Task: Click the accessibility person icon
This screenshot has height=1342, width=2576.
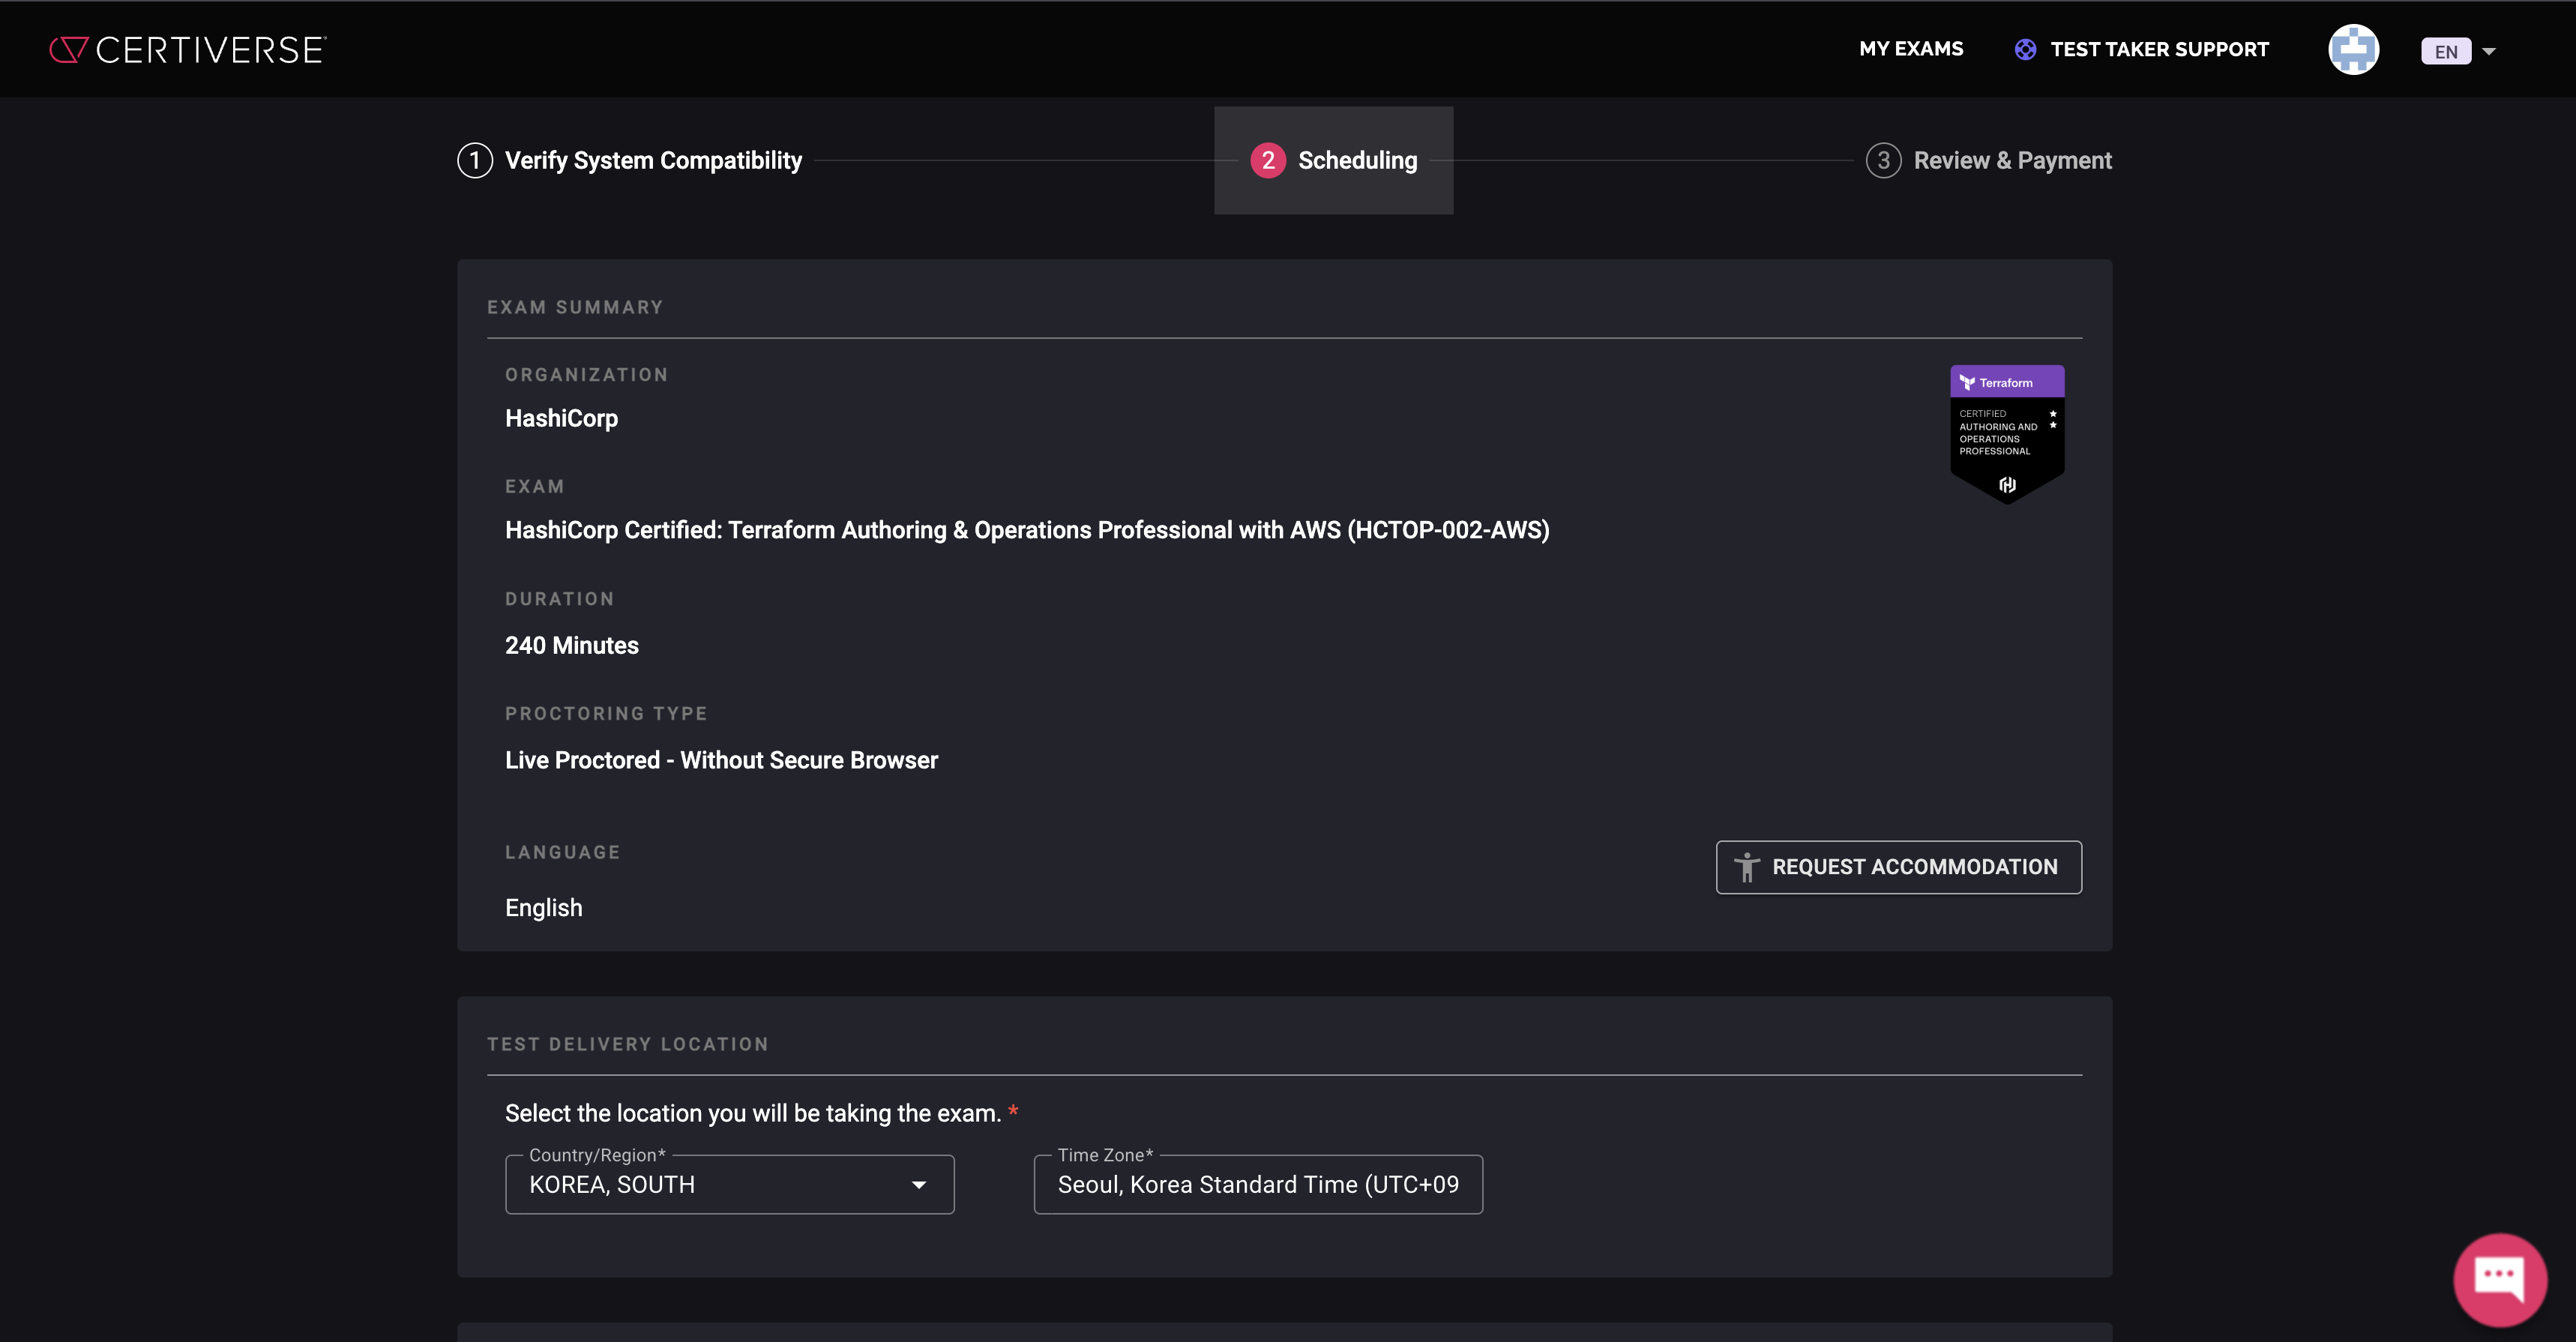Action: (x=1746, y=867)
